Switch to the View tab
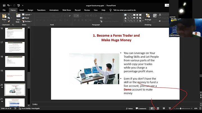202x113 pixels. tap(96, 10)
